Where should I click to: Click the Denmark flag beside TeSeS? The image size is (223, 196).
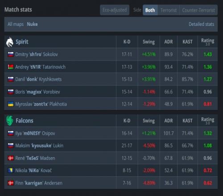pyautogui.click(x=11, y=158)
